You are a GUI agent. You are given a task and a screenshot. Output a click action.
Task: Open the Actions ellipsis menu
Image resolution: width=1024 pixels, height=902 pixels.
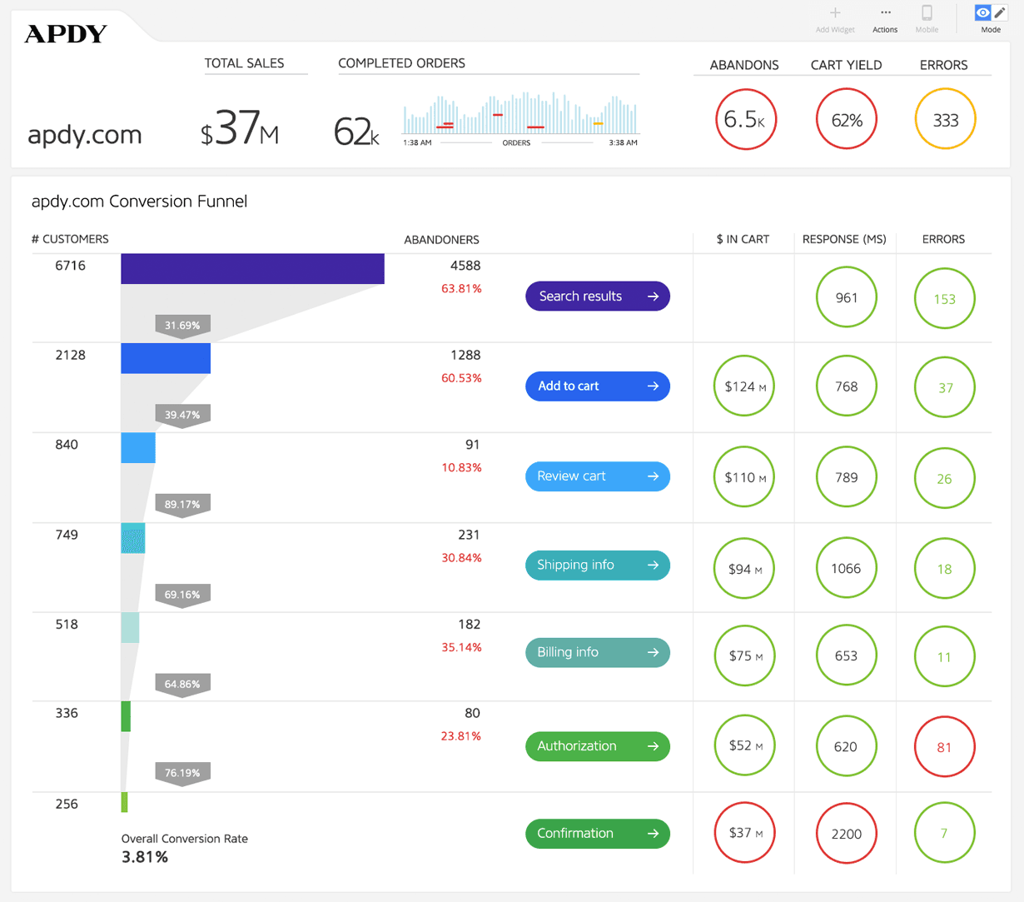coord(885,12)
